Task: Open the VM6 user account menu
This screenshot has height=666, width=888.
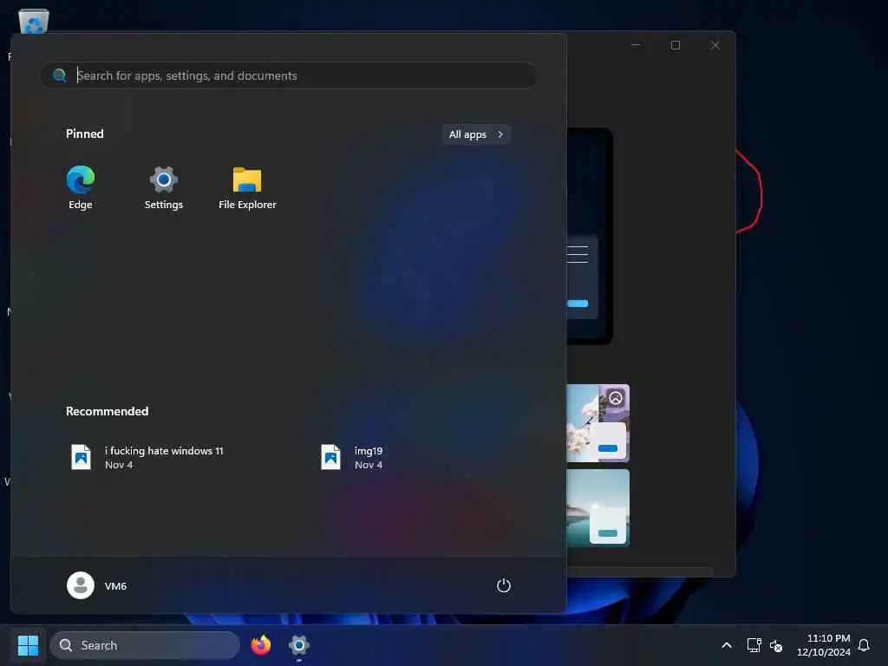Action: tap(97, 585)
